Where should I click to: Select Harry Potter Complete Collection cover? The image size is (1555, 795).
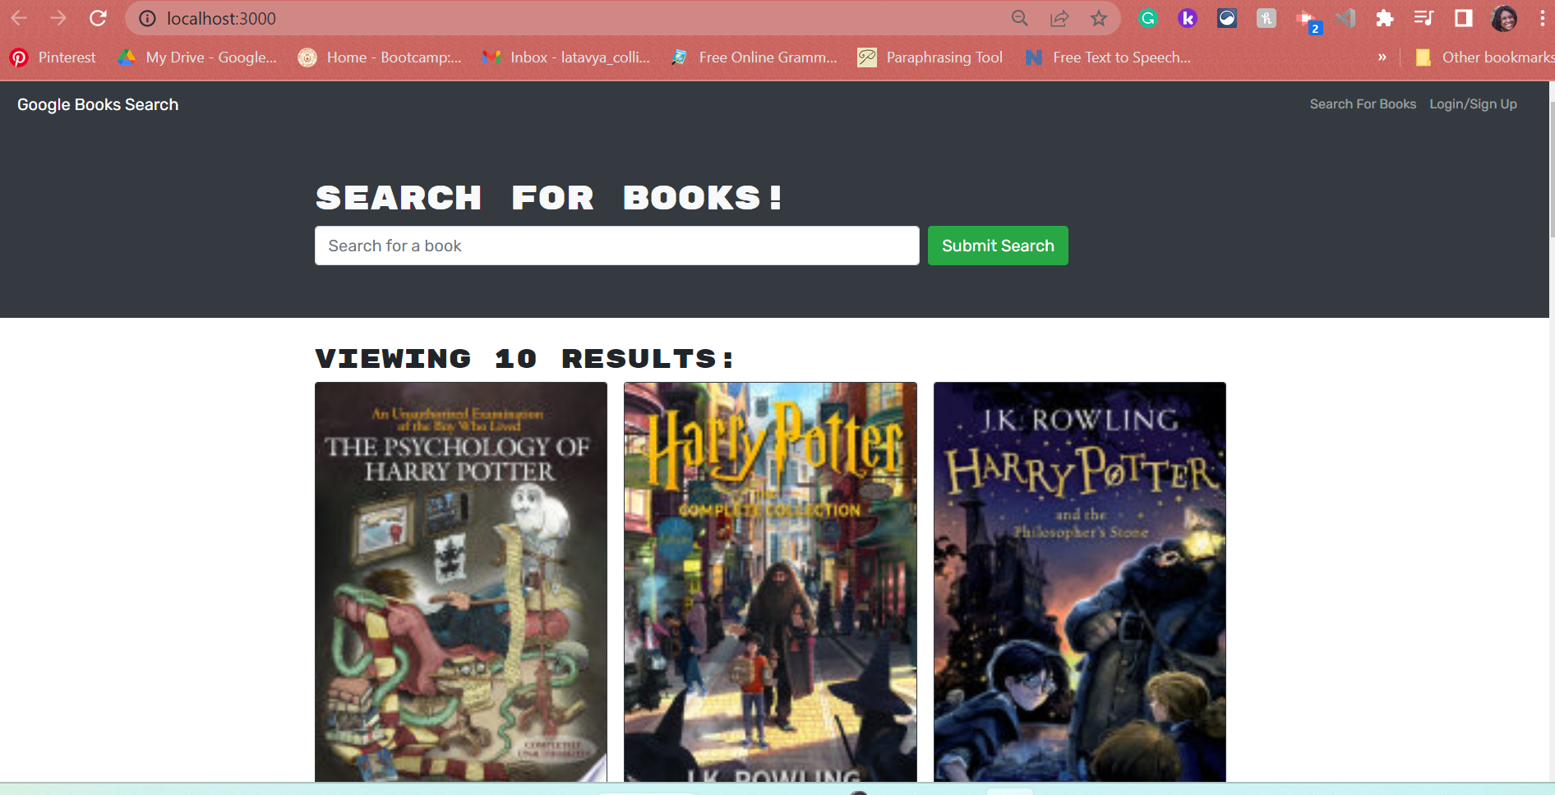pyautogui.click(x=770, y=581)
